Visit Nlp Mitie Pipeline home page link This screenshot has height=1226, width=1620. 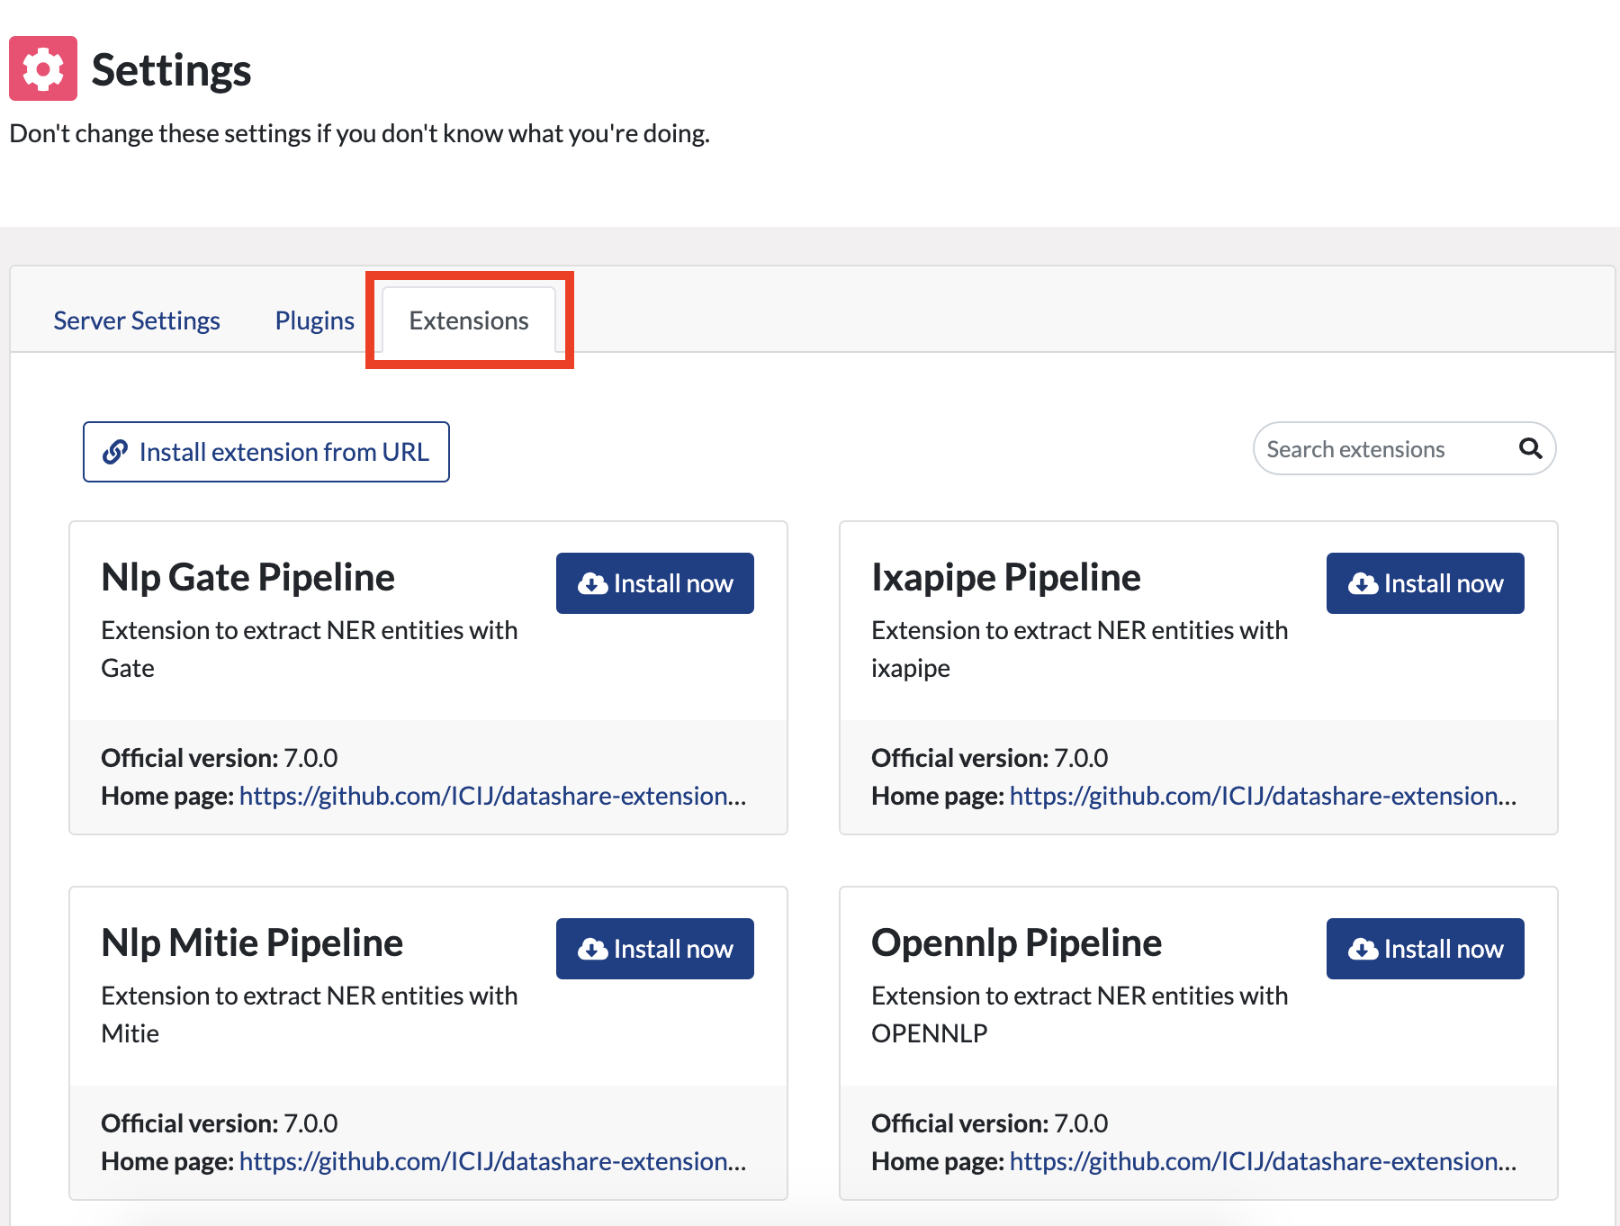493,1161
